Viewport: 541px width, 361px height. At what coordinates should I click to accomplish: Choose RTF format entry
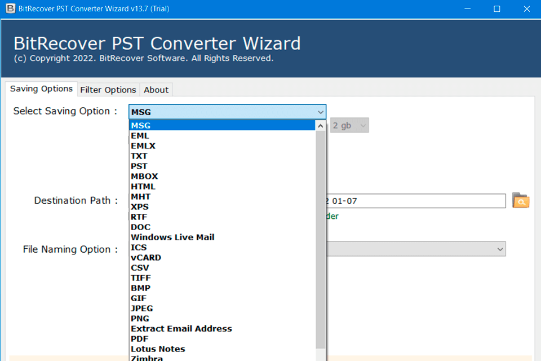222,217
